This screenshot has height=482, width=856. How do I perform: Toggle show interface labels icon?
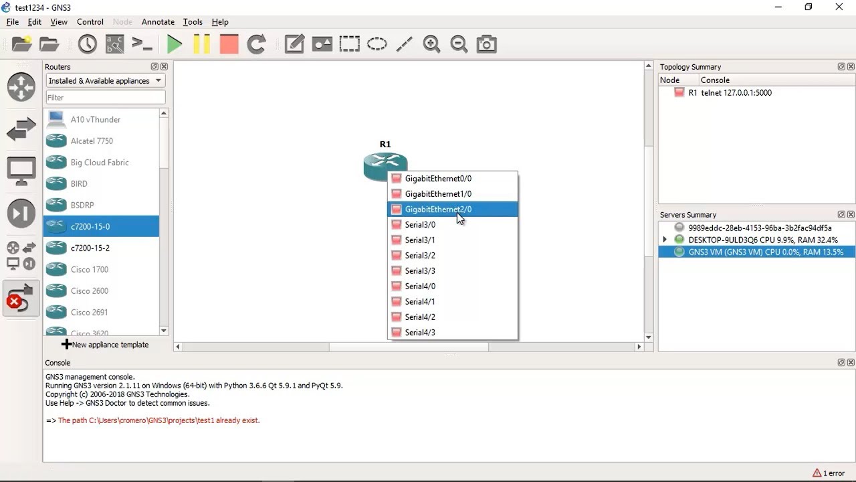click(x=115, y=44)
